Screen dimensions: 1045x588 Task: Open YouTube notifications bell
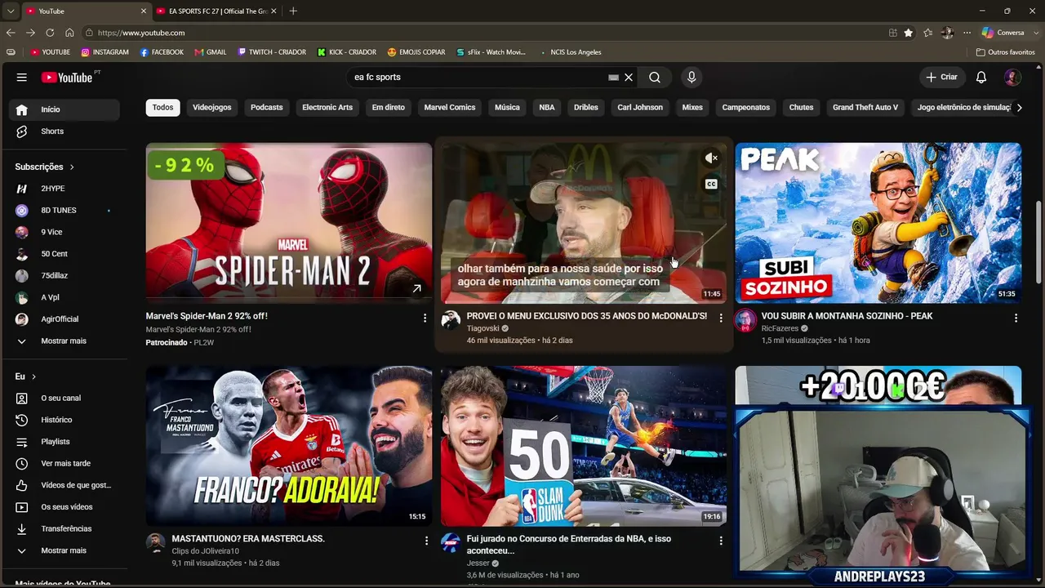pyautogui.click(x=981, y=78)
